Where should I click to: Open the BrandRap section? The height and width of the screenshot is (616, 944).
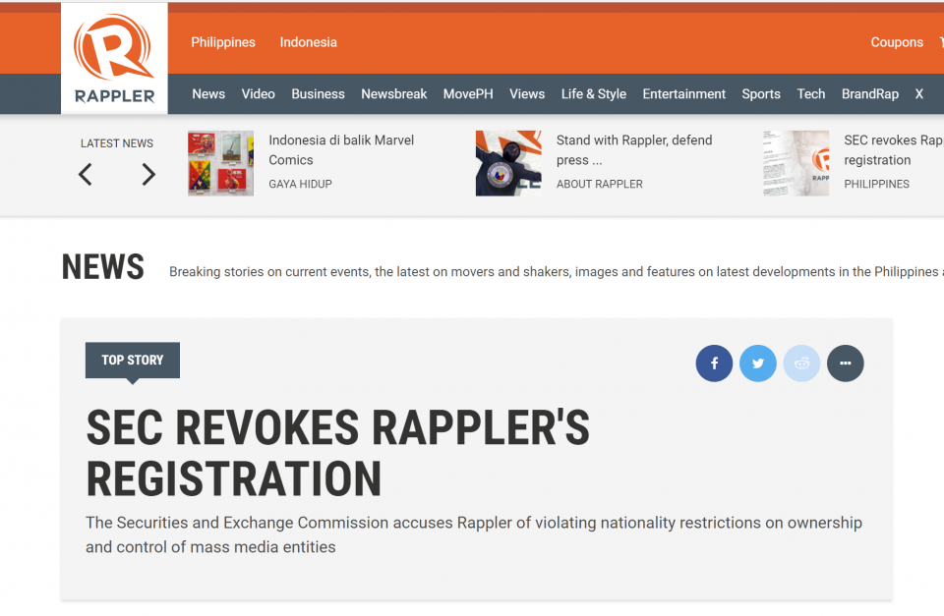click(x=869, y=94)
